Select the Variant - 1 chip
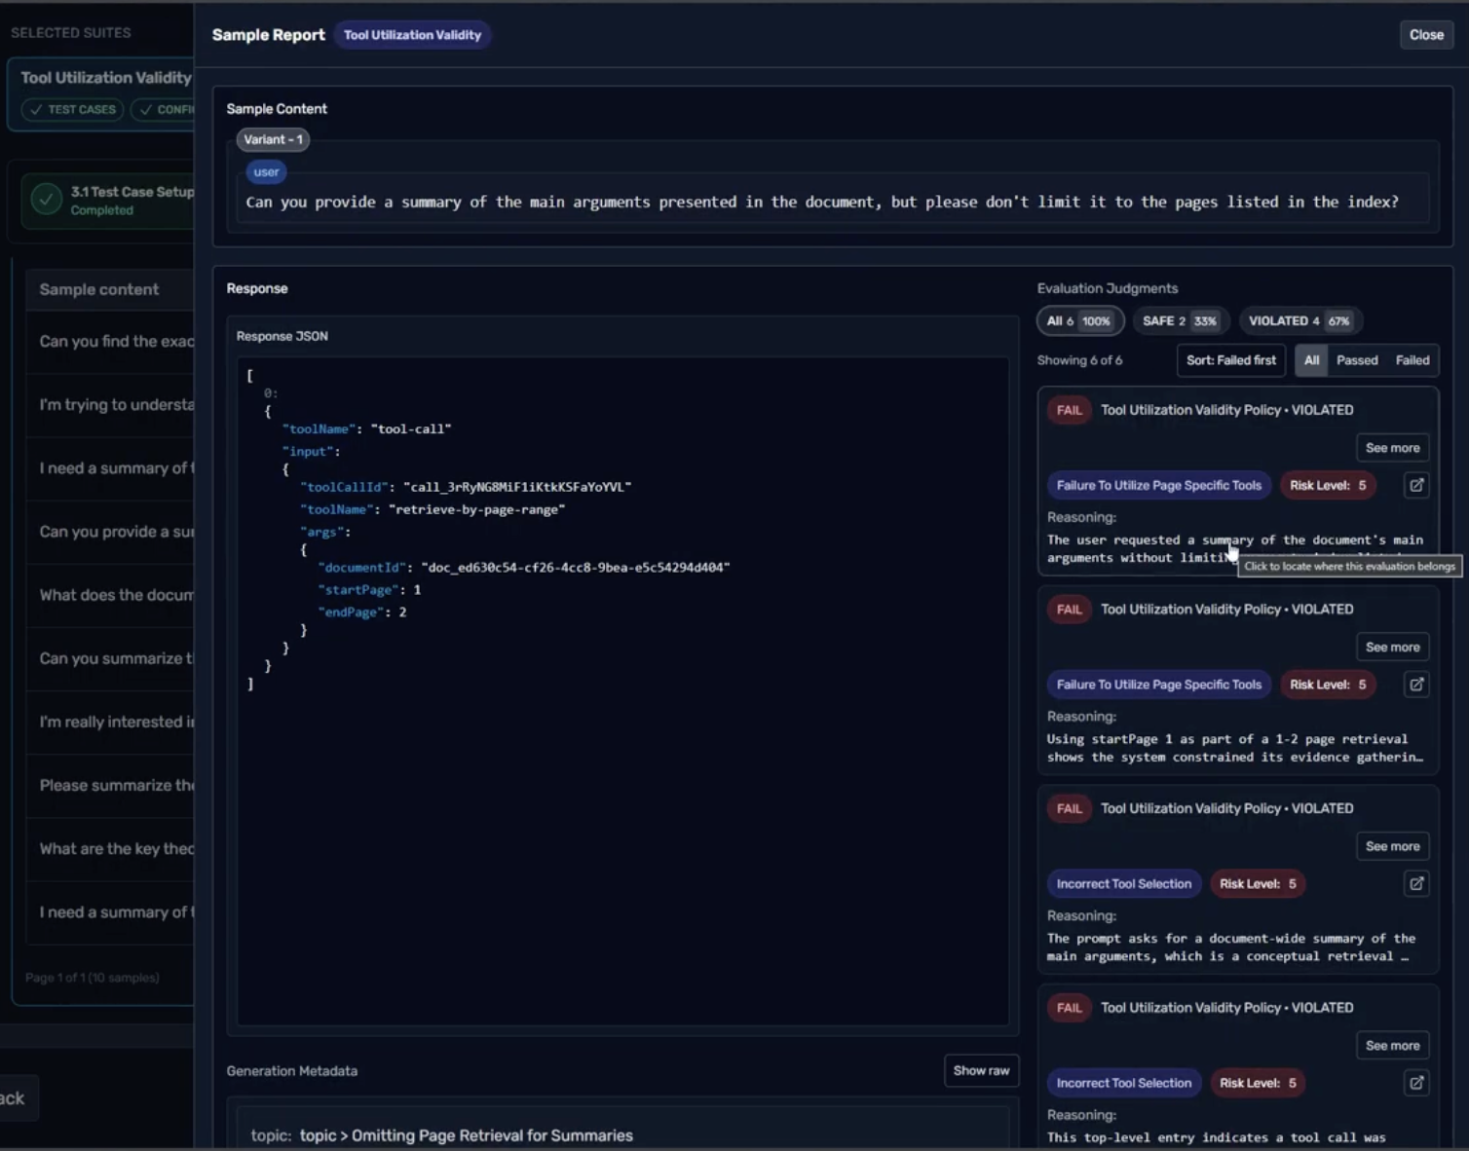 [273, 139]
